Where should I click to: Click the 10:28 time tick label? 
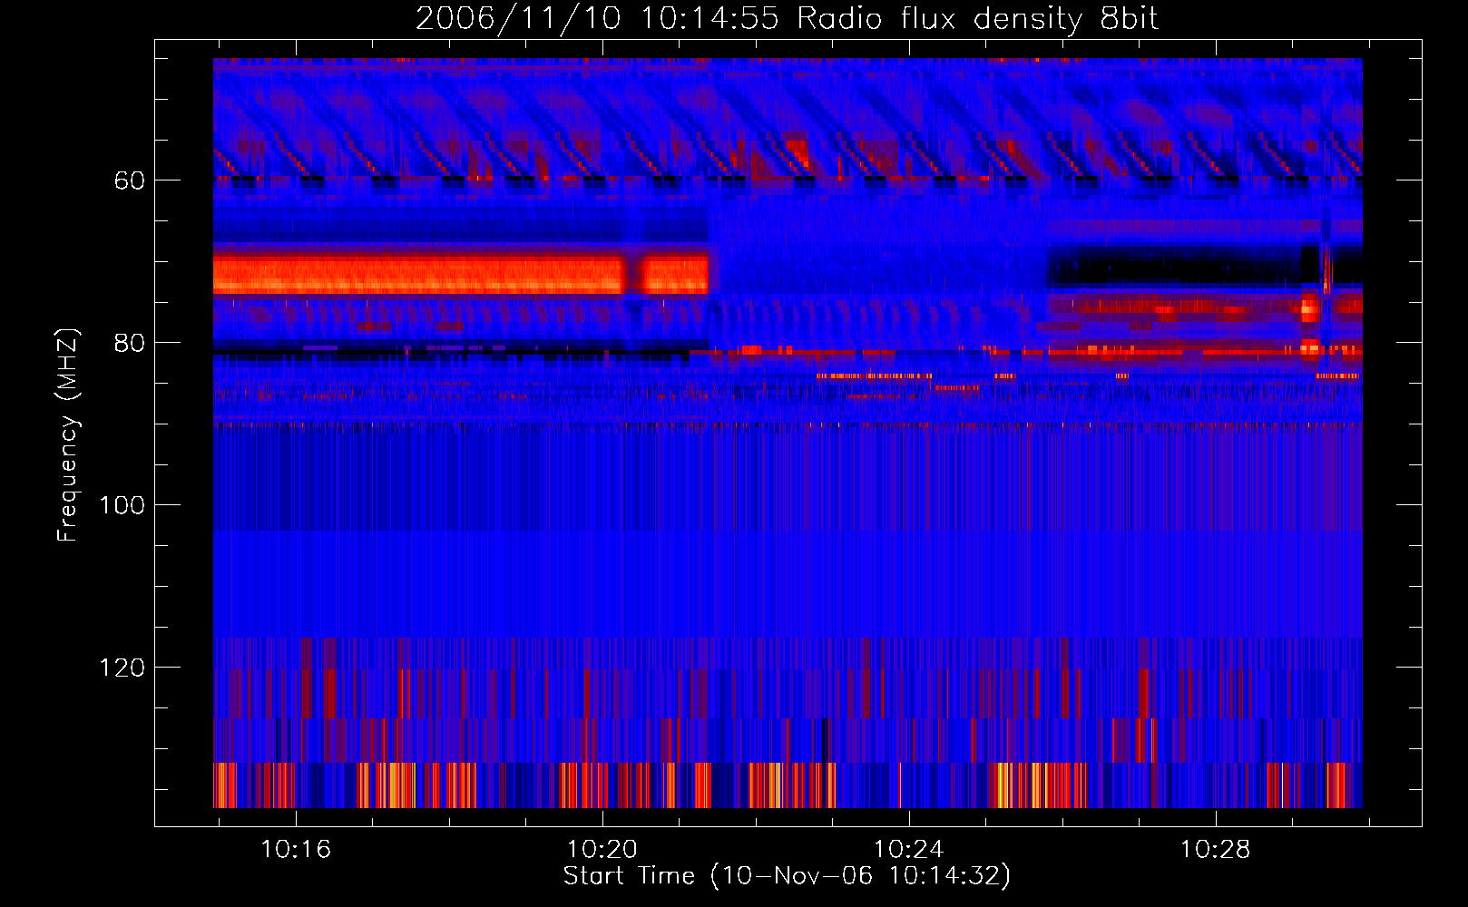1215,850
